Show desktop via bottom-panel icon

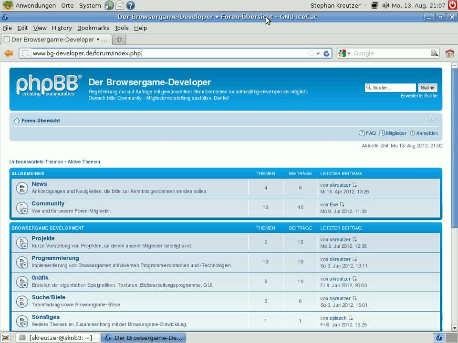pyautogui.click(x=5, y=338)
